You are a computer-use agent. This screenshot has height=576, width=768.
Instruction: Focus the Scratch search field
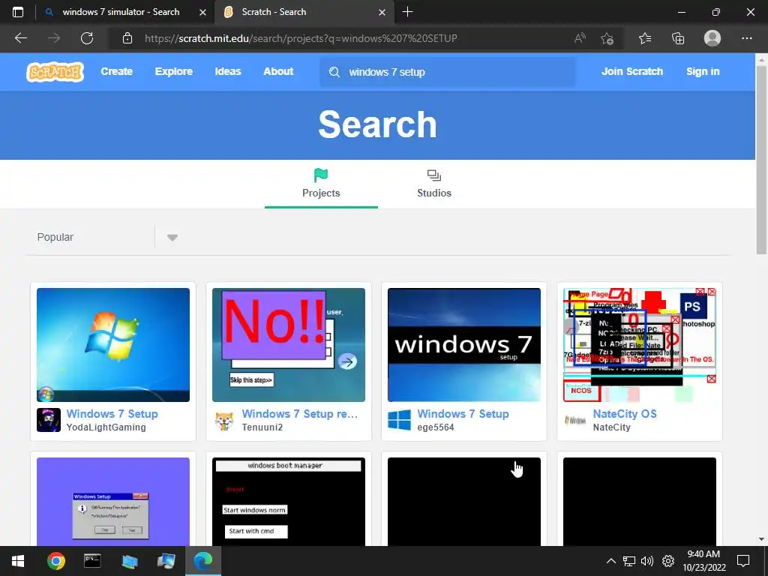pyautogui.click(x=448, y=72)
